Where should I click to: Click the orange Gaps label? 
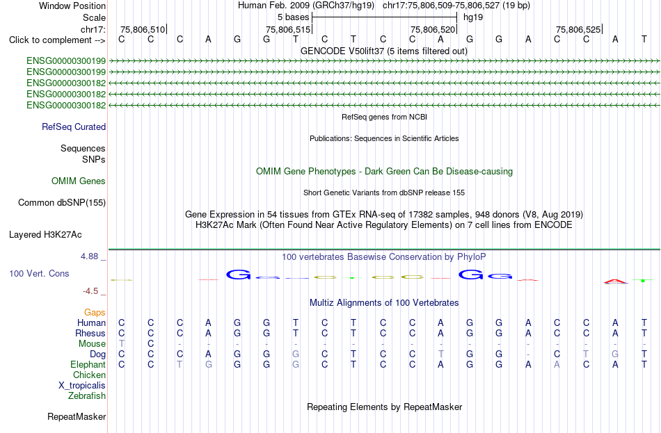(95, 312)
